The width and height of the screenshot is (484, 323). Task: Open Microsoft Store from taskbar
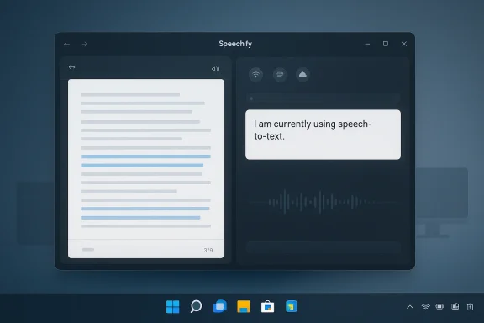tap(267, 307)
